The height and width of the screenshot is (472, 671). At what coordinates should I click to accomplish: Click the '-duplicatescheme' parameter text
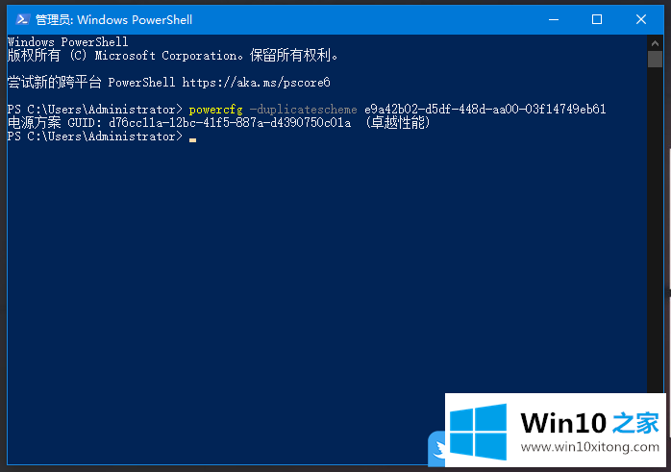(303, 110)
